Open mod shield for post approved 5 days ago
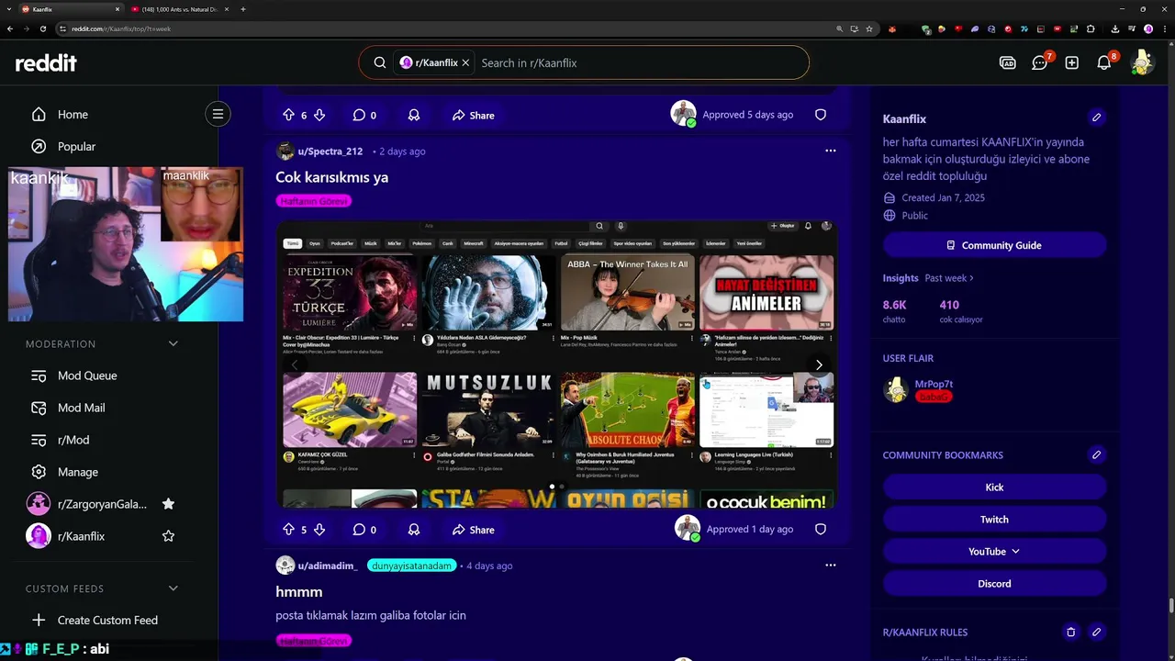Screen dimensions: 1175x661 (821, 115)
